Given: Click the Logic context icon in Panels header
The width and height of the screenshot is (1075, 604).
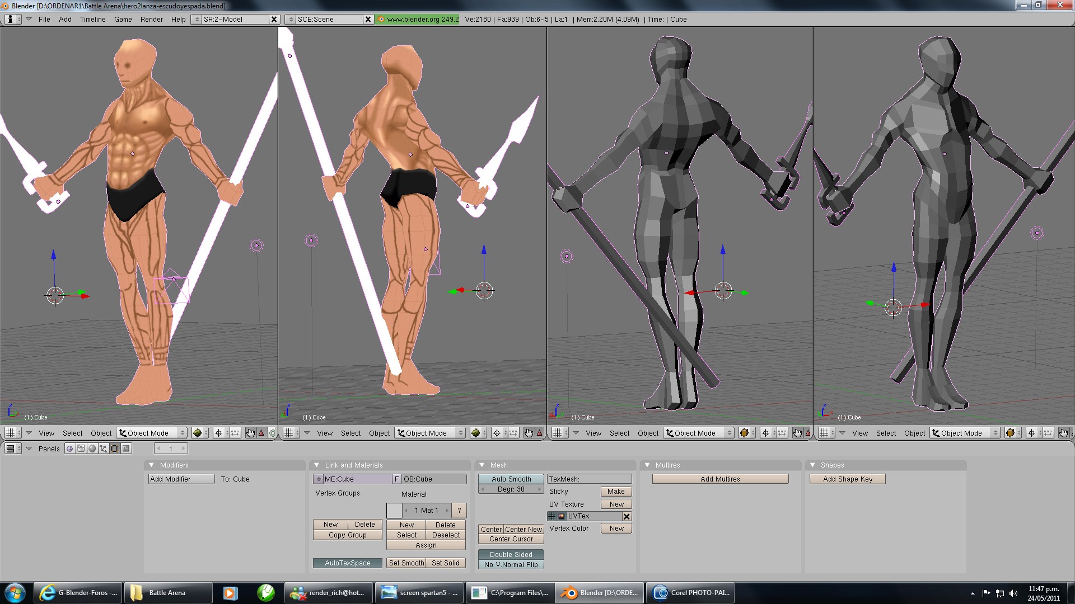Looking at the screenshot, I should click(69, 449).
